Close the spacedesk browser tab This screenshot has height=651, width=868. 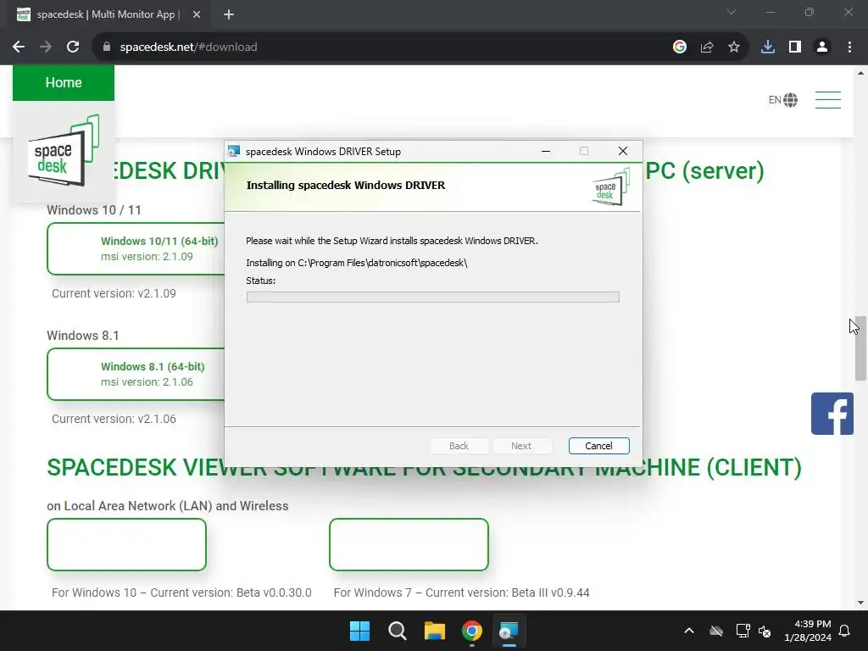[x=197, y=15]
